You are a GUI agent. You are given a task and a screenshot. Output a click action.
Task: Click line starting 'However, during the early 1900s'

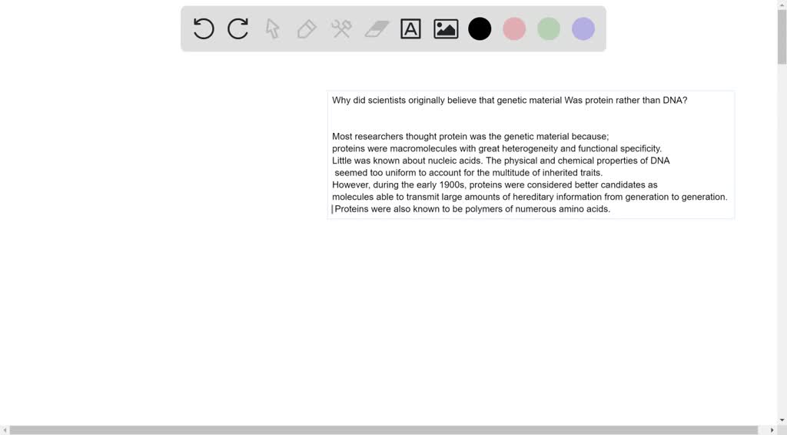tap(495, 184)
